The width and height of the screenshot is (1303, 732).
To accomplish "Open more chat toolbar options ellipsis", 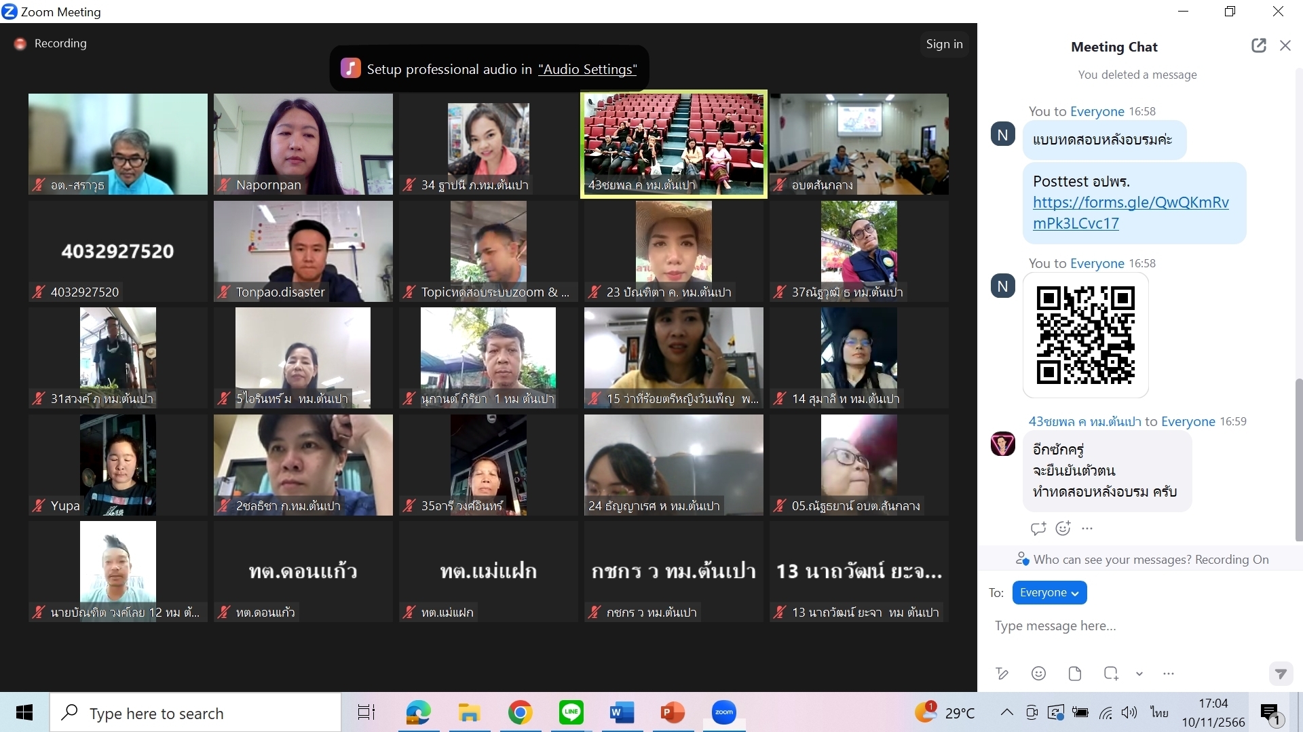I will (1169, 674).
